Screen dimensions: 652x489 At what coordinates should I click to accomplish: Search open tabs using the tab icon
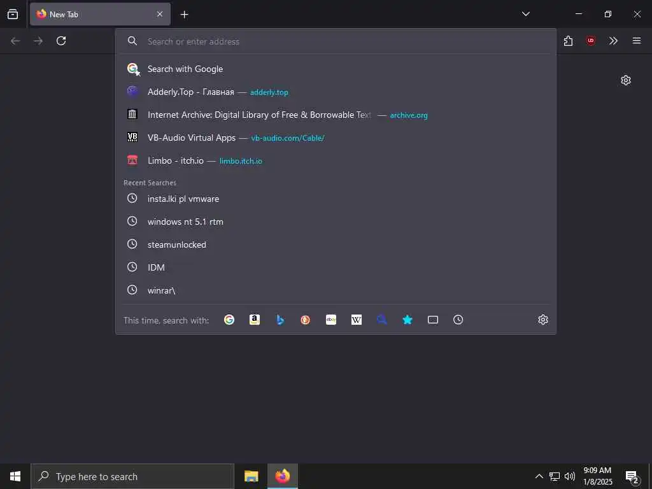[x=433, y=320]
